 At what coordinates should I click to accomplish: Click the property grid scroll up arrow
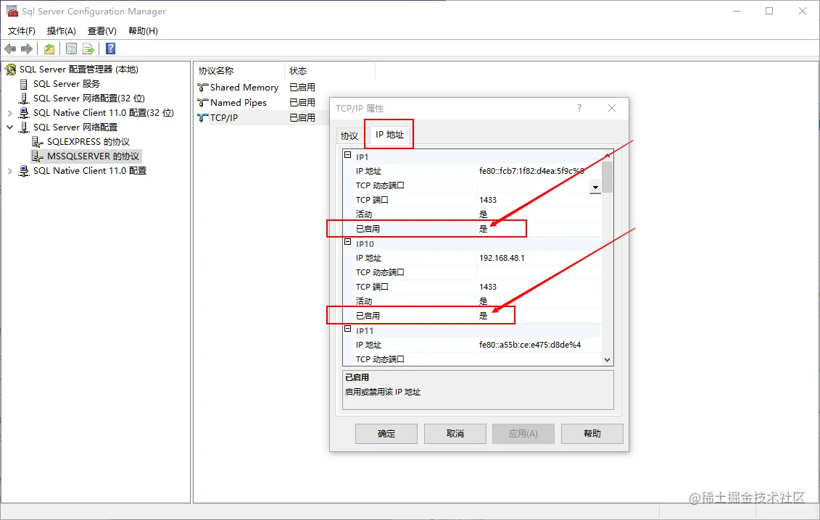(x=607, y=156)
